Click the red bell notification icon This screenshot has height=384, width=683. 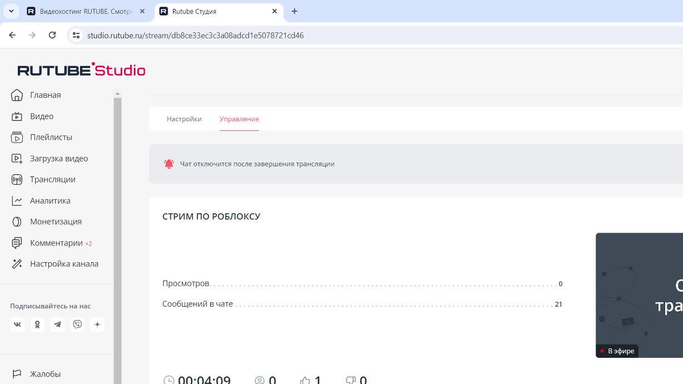(x=169, y=164)
